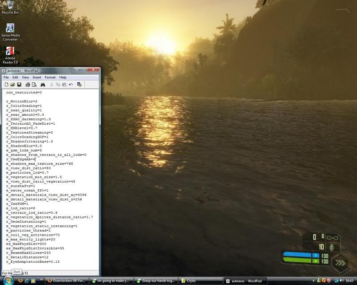Click the line "r_ssao_quality=1"
Screen dimensions: 357x285
point(24,110)
